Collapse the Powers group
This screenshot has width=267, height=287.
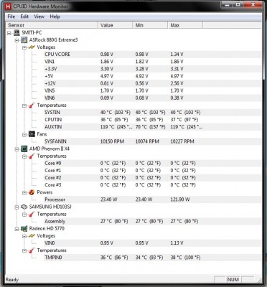[x=24, y=192]
